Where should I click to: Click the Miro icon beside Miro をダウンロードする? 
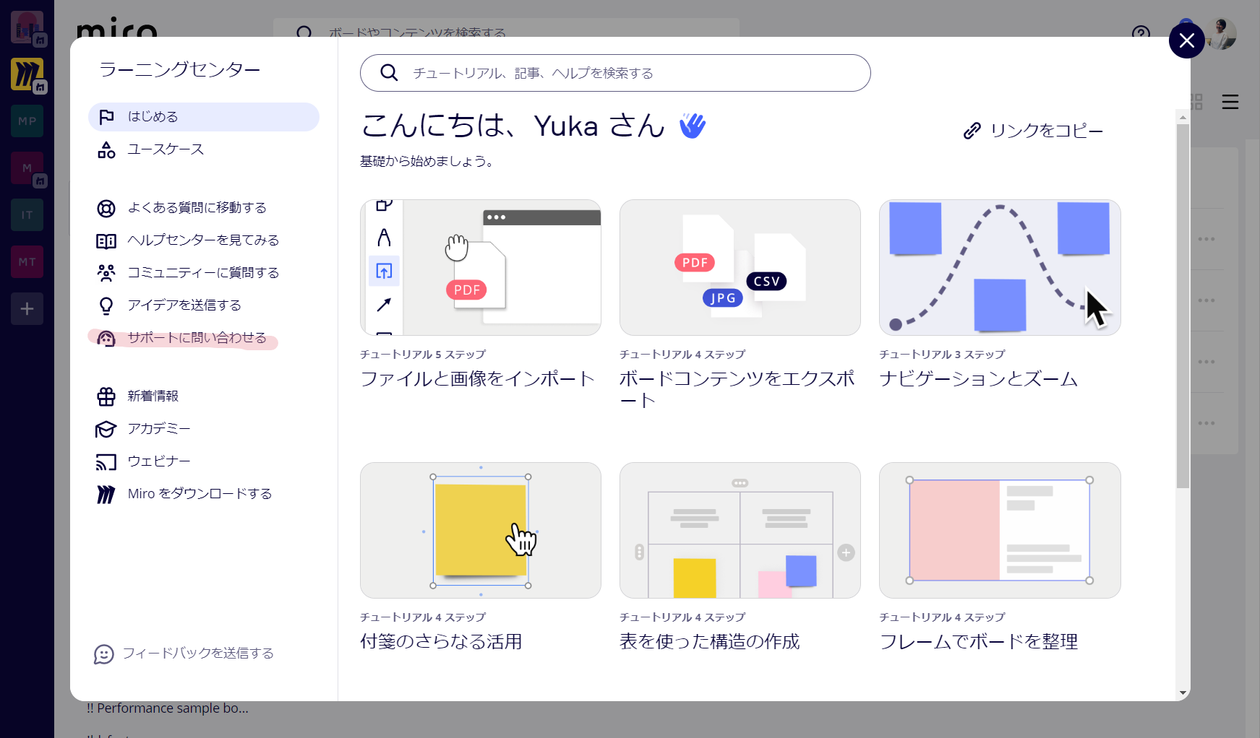click(106, 493)
